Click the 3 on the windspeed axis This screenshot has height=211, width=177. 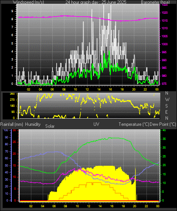(12, 59)
